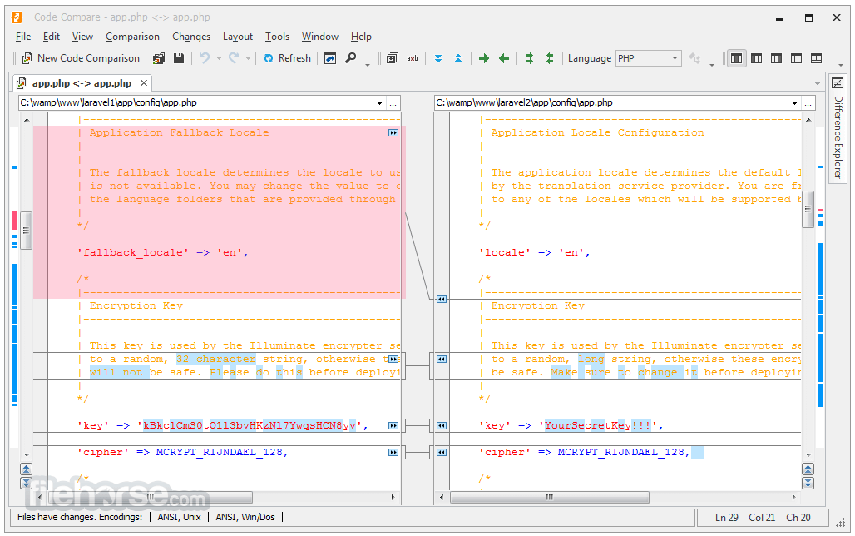The image size is (855, 536).
Task: Copy change to left with green arrow
Action: pos(504,58)
